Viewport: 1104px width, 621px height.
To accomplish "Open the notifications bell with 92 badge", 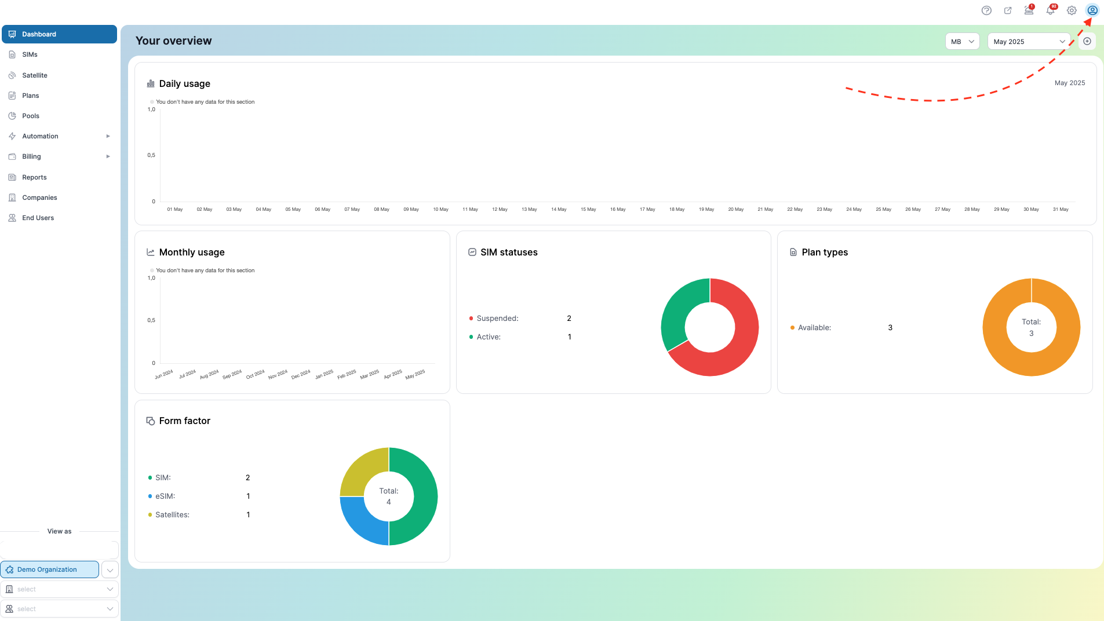I will click(x=1051, y=10).
